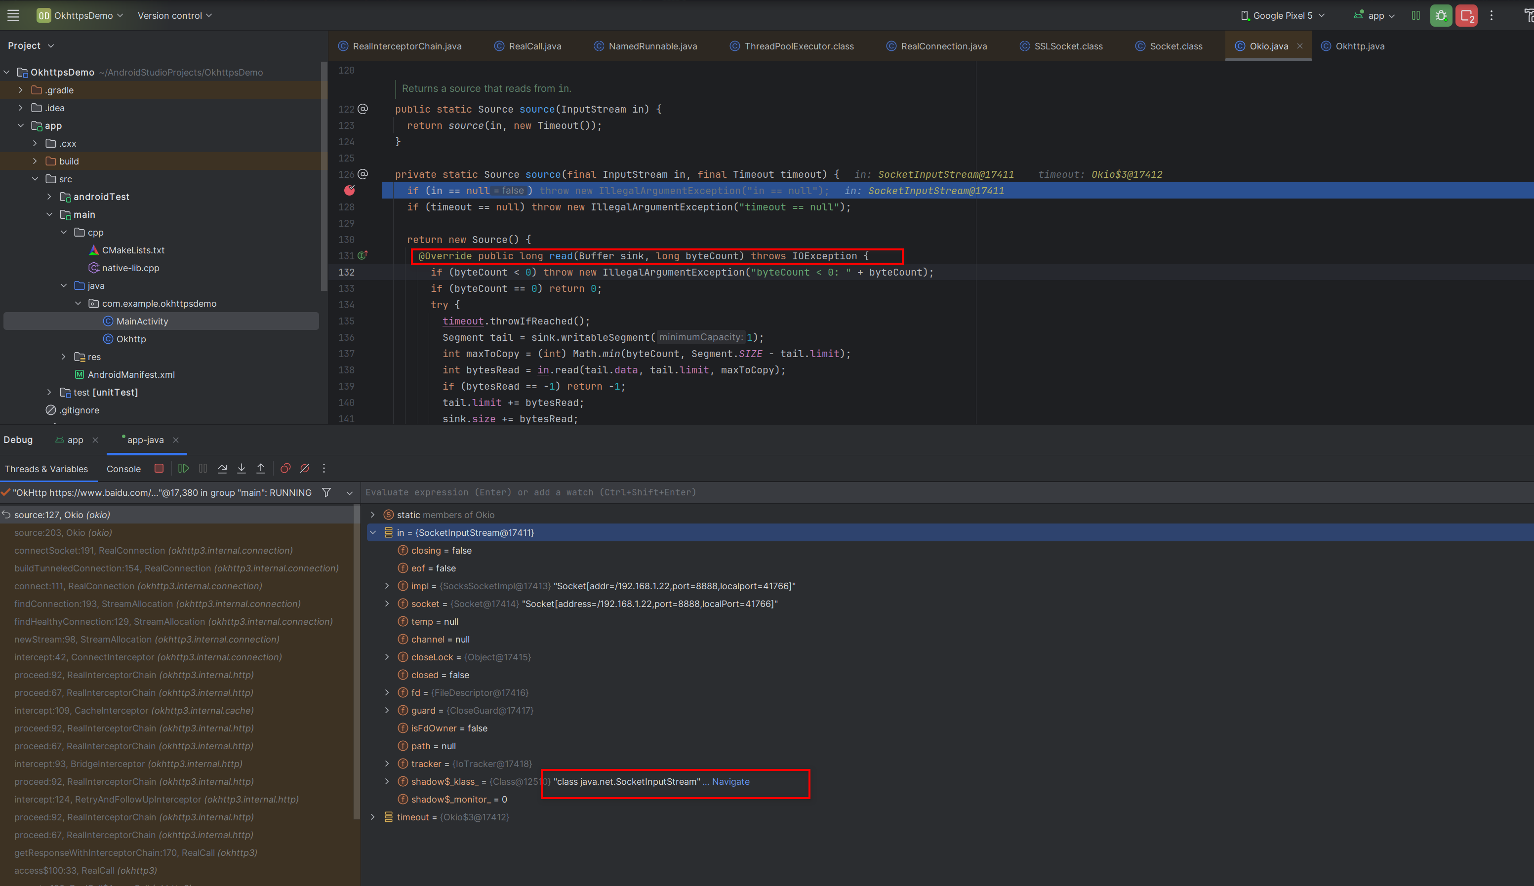Screen dimensions: 1534x886
Task: Expand the .idea folder
Action: point(21,108)
